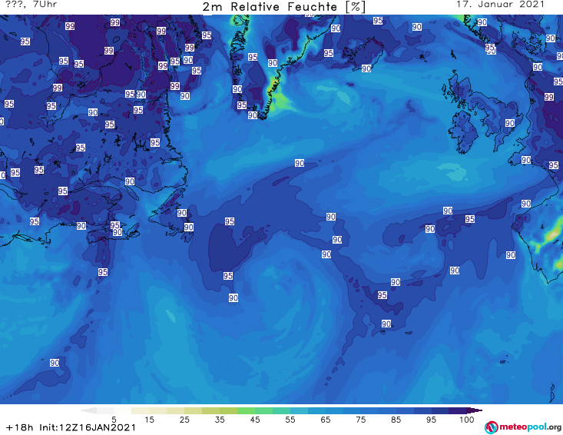Screen dimensions: 563x435
Task: Pick the dark purple arrow tip of the legend
Action: coord(475,410)
